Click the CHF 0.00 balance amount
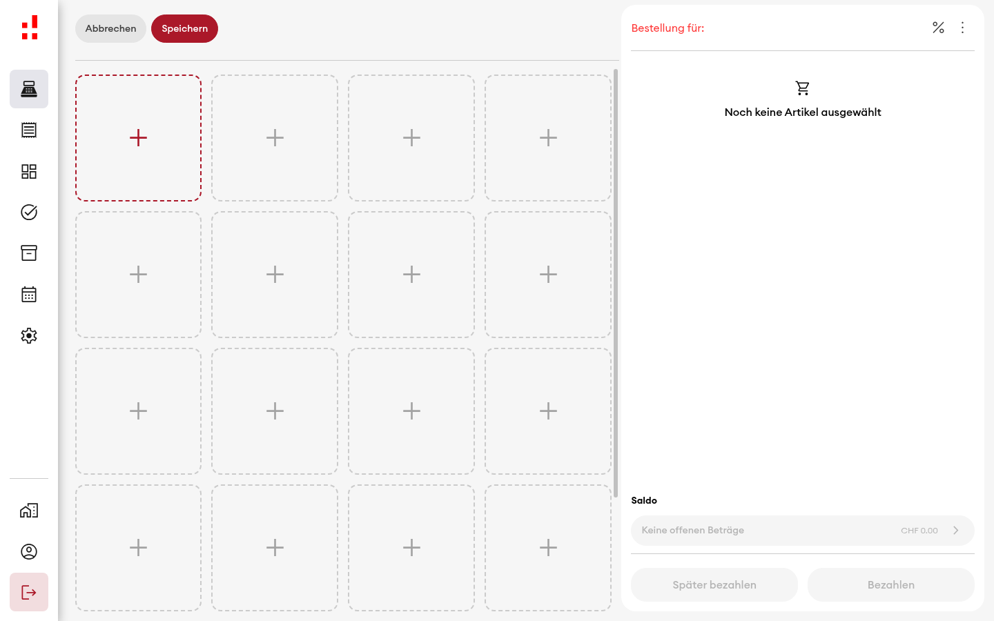Screen dimensions: 994x621 919,531
